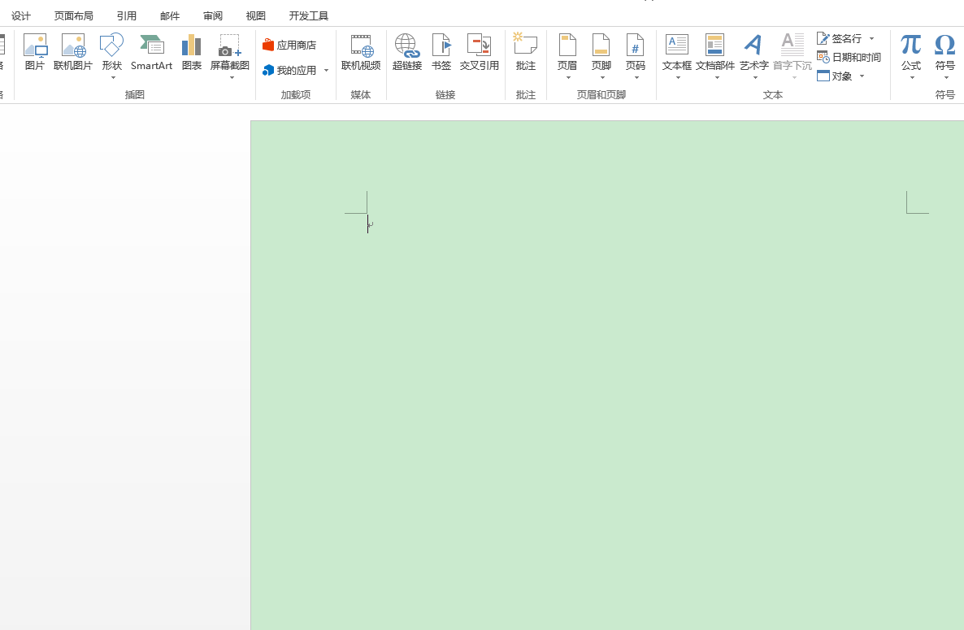964x630 pixels.
Task: Insert a picture using 图片 icon
Action: click(35, 52)
